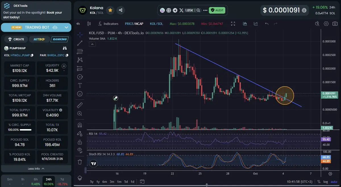The image size is (341, 187).
Task: Select the forecasting projection tool
Action: 80,68
